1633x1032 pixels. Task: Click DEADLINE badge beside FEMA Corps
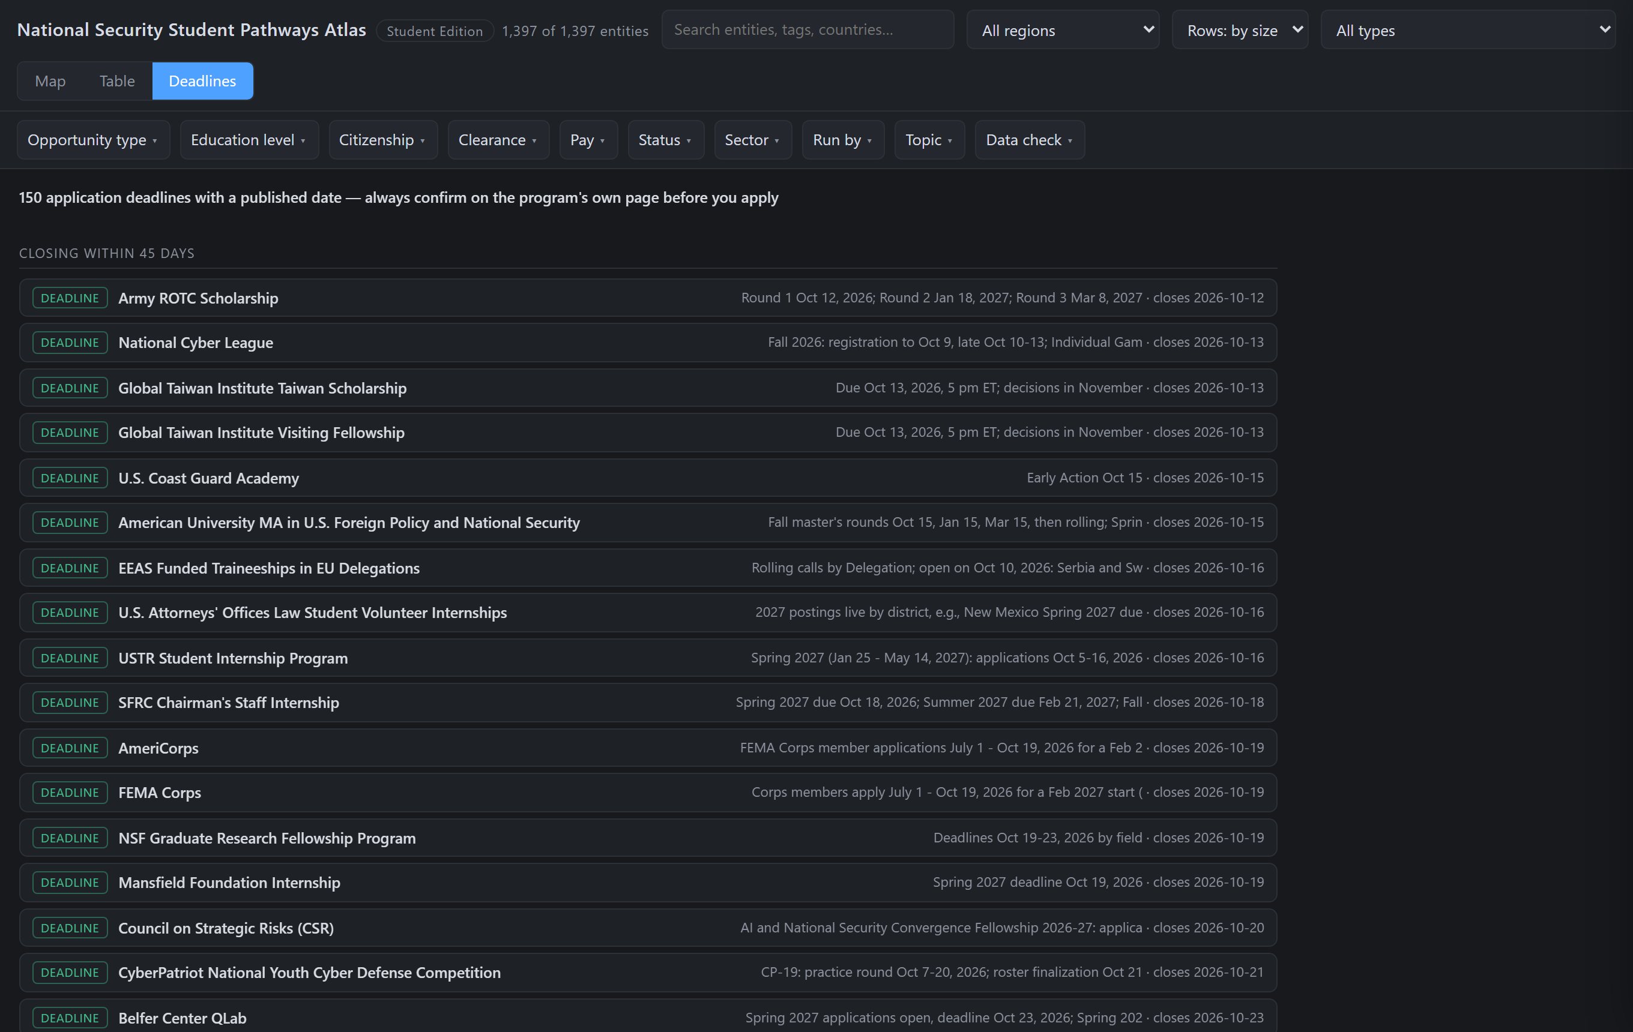coord(70,793)
